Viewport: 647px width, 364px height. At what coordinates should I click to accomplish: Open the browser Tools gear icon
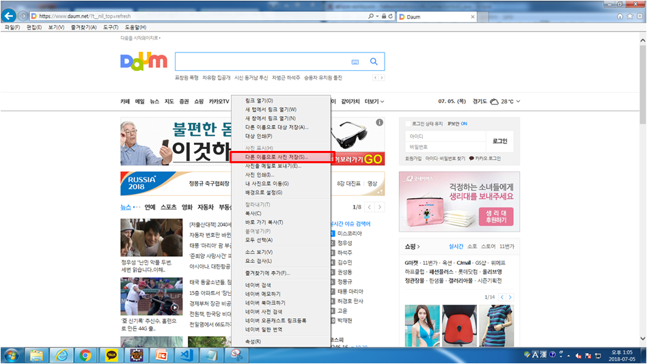point(639,16)
